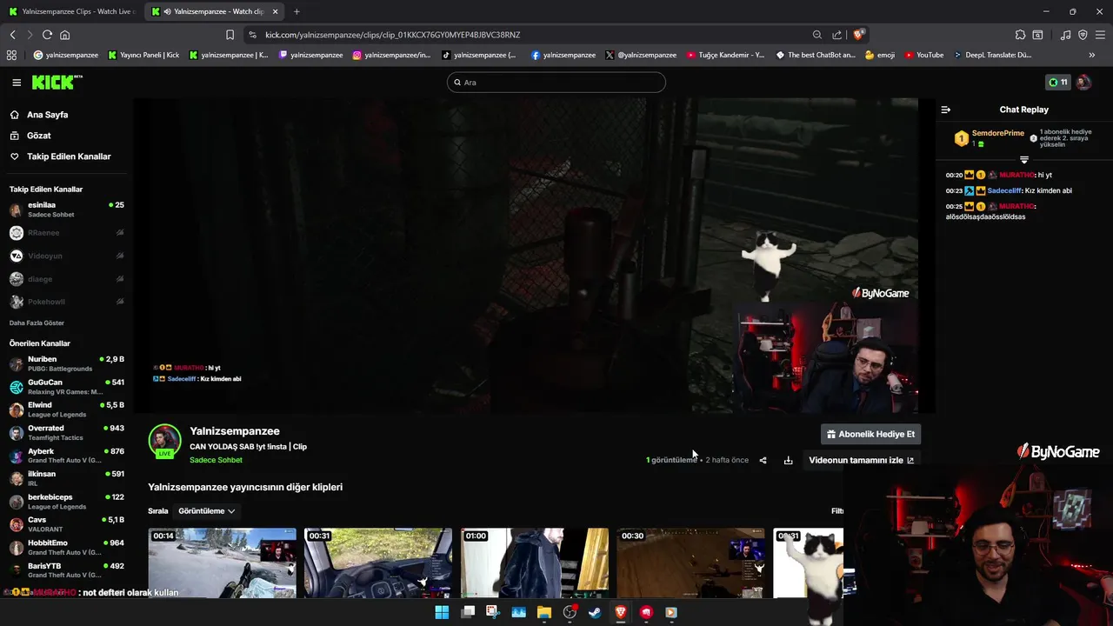
Task: Open recommended channel Ayberk
Action: coord(66,456)
